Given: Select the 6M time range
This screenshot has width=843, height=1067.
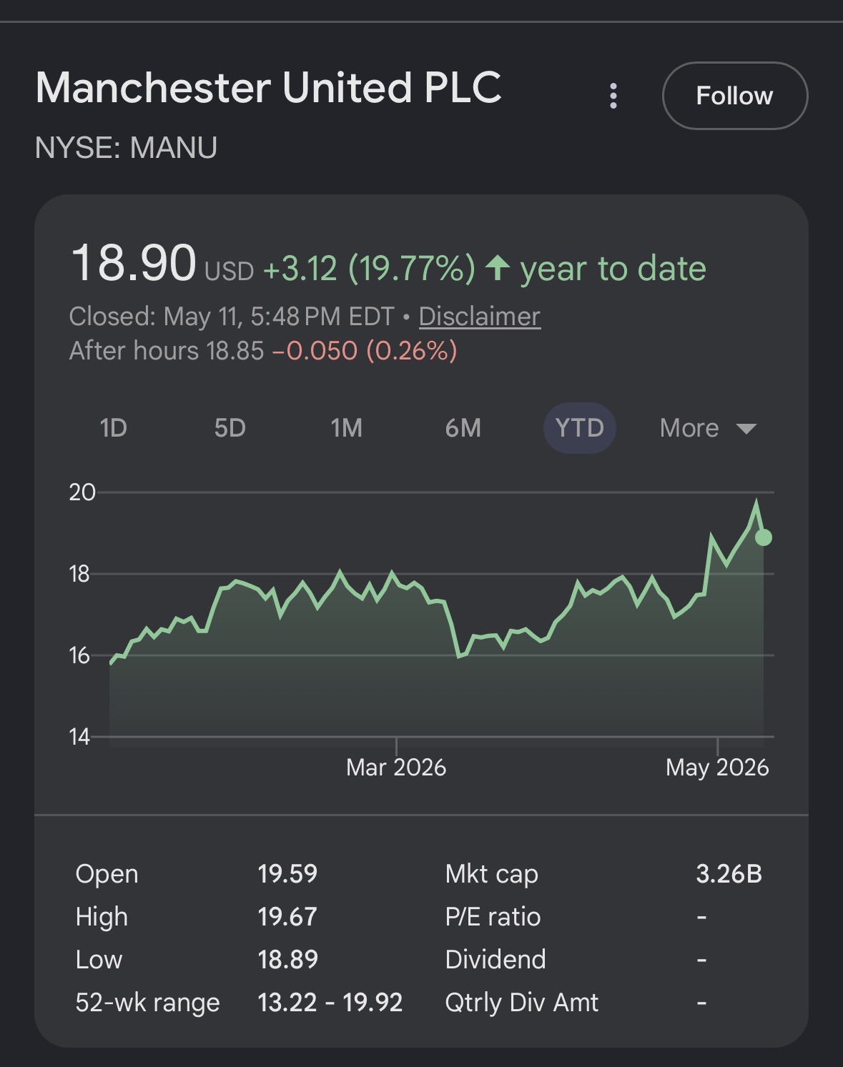Looking at the screenshot, I should [x=463, y=428].
